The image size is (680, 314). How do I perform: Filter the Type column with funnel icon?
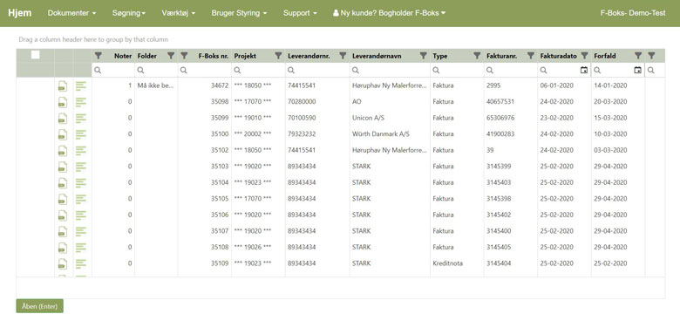(x=477, y=56)
